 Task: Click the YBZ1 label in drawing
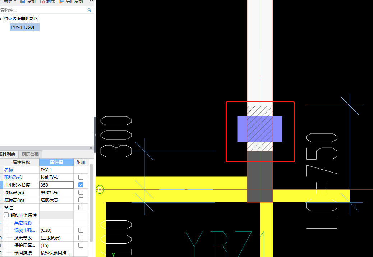226,244
